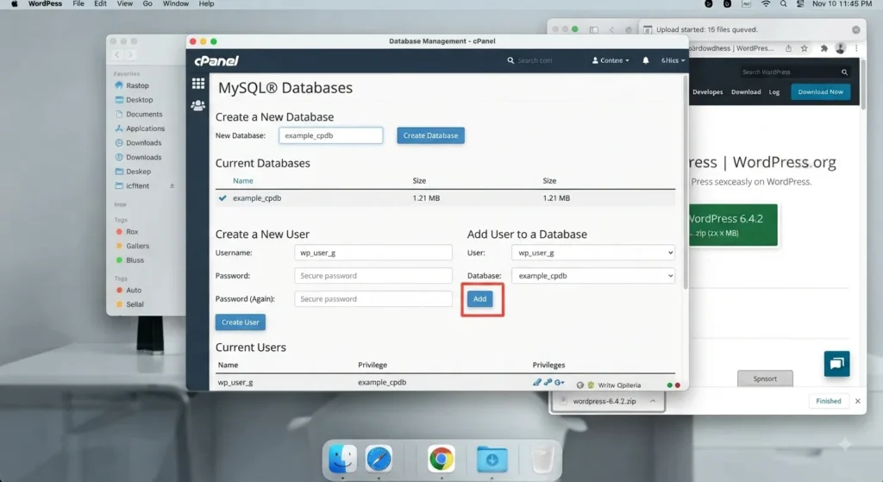
Task: Focus the New Database input field
Action: [330, 135]
